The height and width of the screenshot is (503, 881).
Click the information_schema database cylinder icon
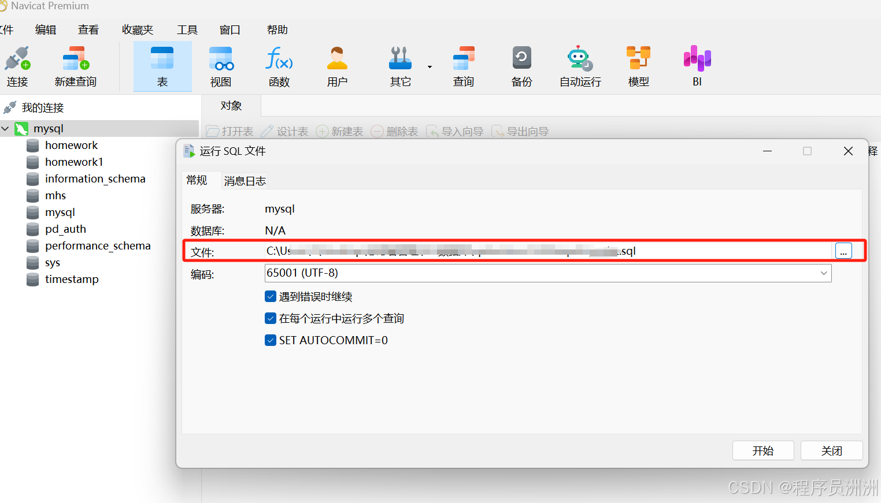33,179
